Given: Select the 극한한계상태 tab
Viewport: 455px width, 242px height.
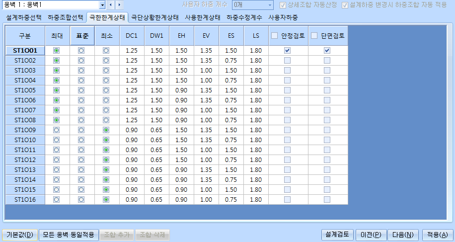Looking at the screenshot, I should [107, 17].
